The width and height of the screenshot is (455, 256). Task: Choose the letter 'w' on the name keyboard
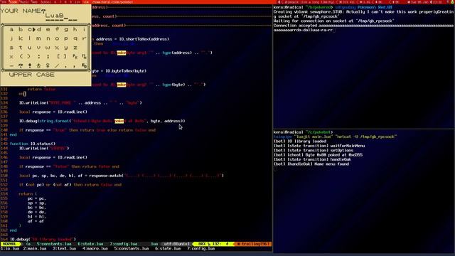[48, 48]
